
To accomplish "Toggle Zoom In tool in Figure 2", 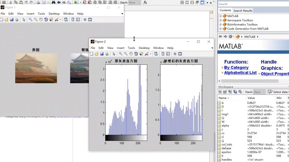I will tap(121, 54).
